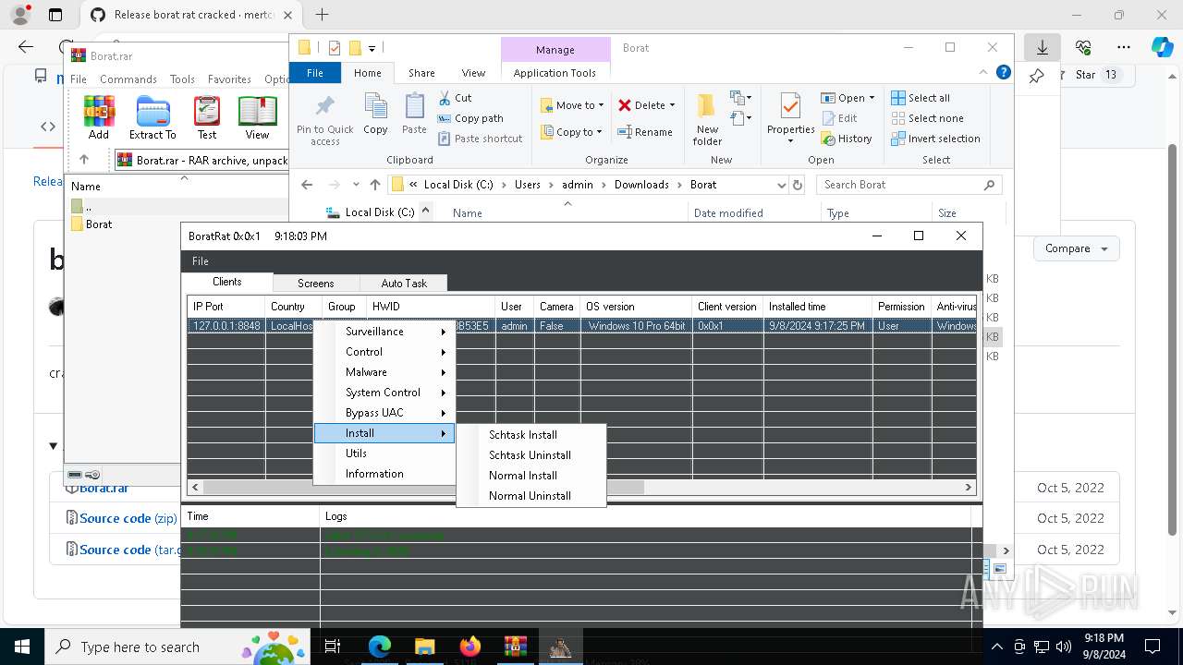This screenshot has height=665, width=1183.
Task: Click New folder icon in Explorer
Action: coord(707,119)
